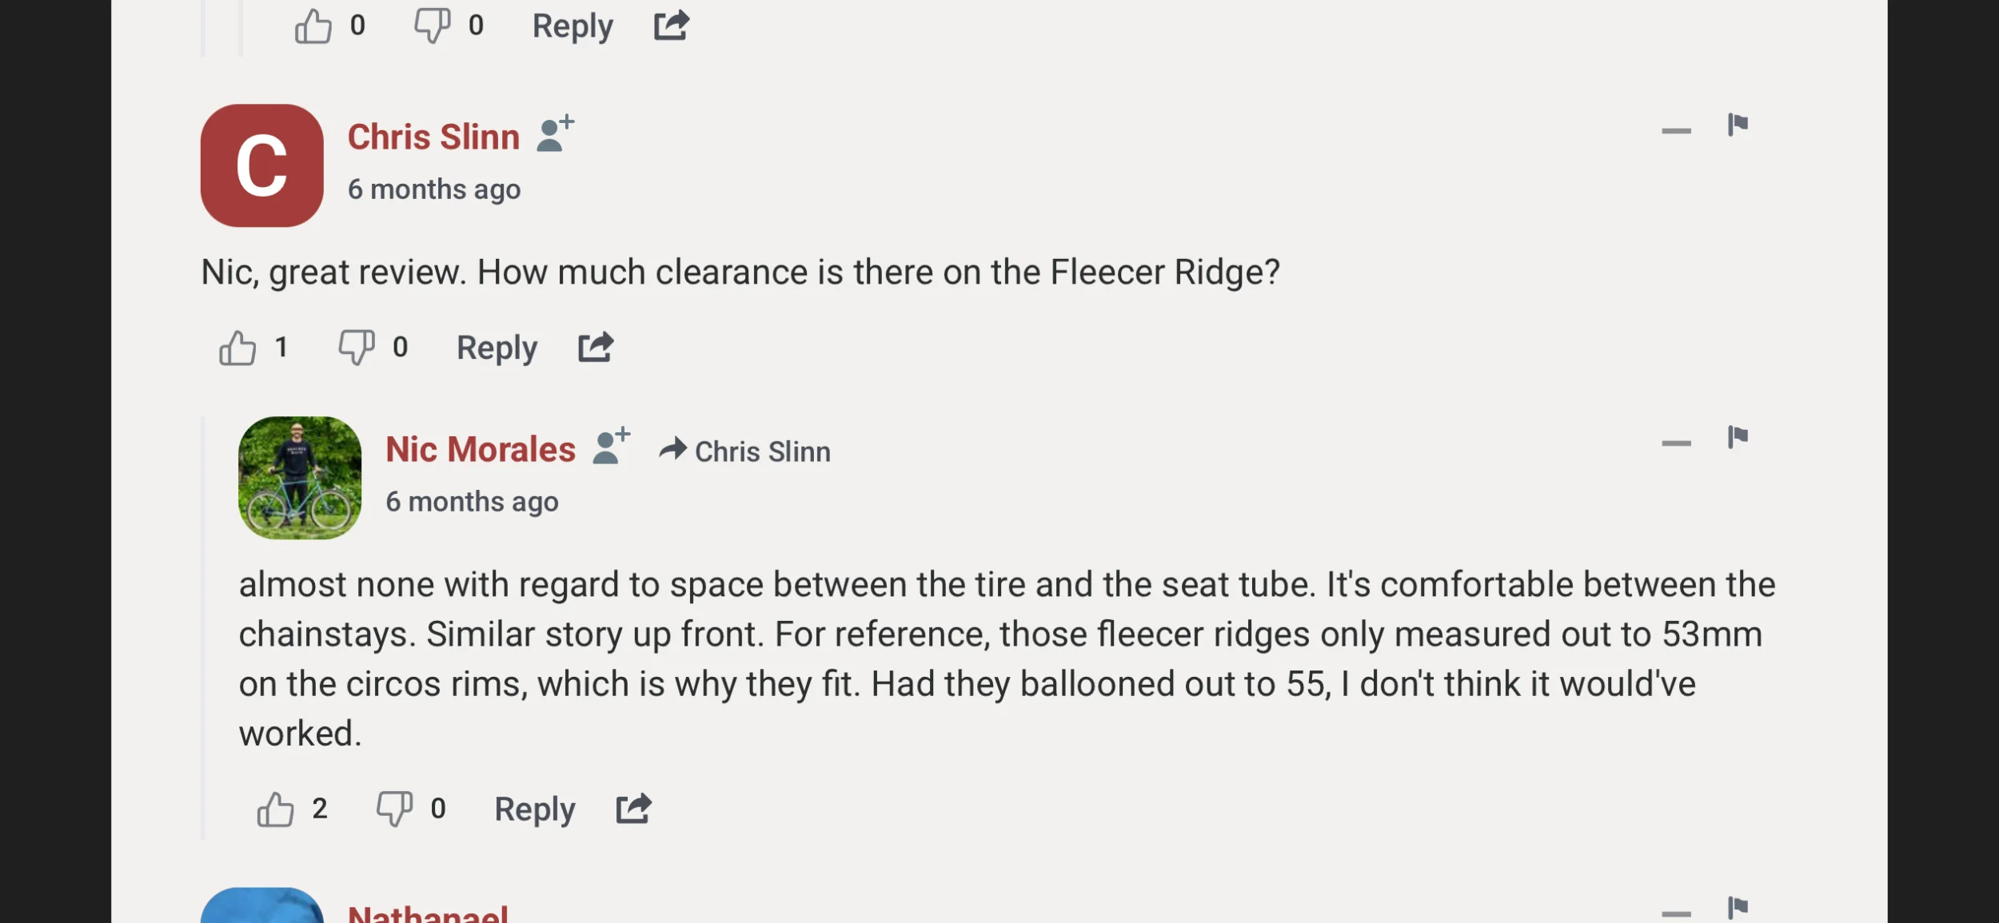Flag Chris Slinn's comment
This screenshot has height=923, width=1999.
[1738, 125]
